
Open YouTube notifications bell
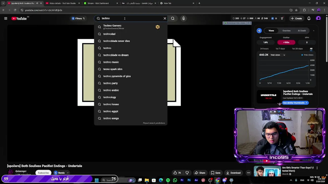coord(309,18)
